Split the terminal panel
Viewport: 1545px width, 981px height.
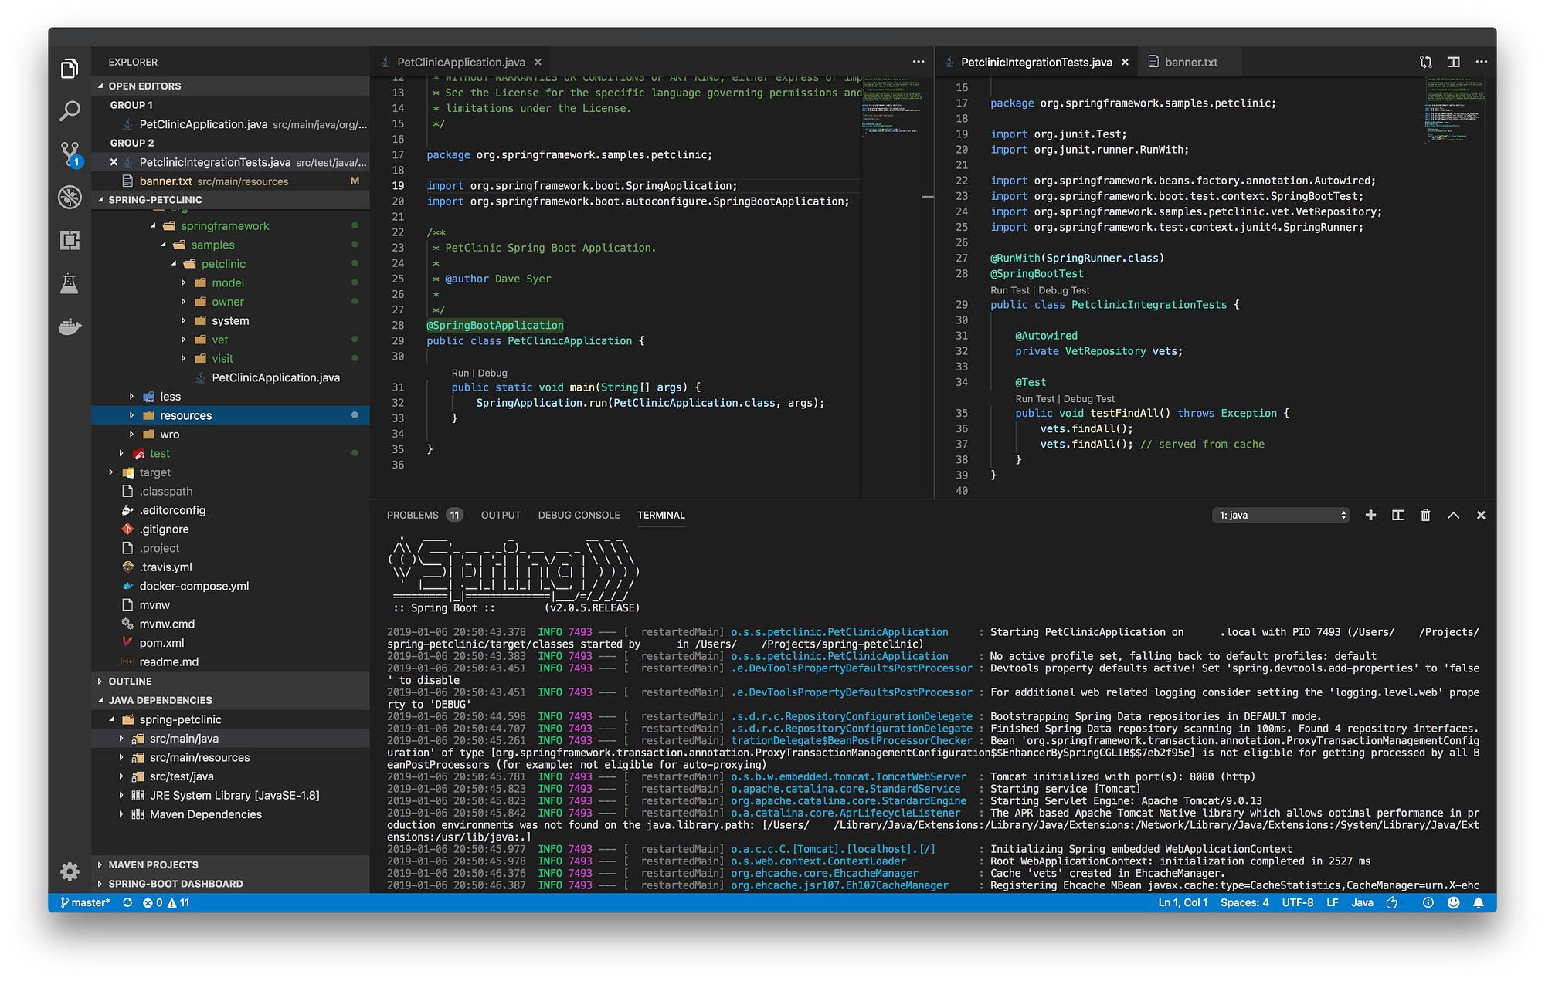click(1398, 515)
